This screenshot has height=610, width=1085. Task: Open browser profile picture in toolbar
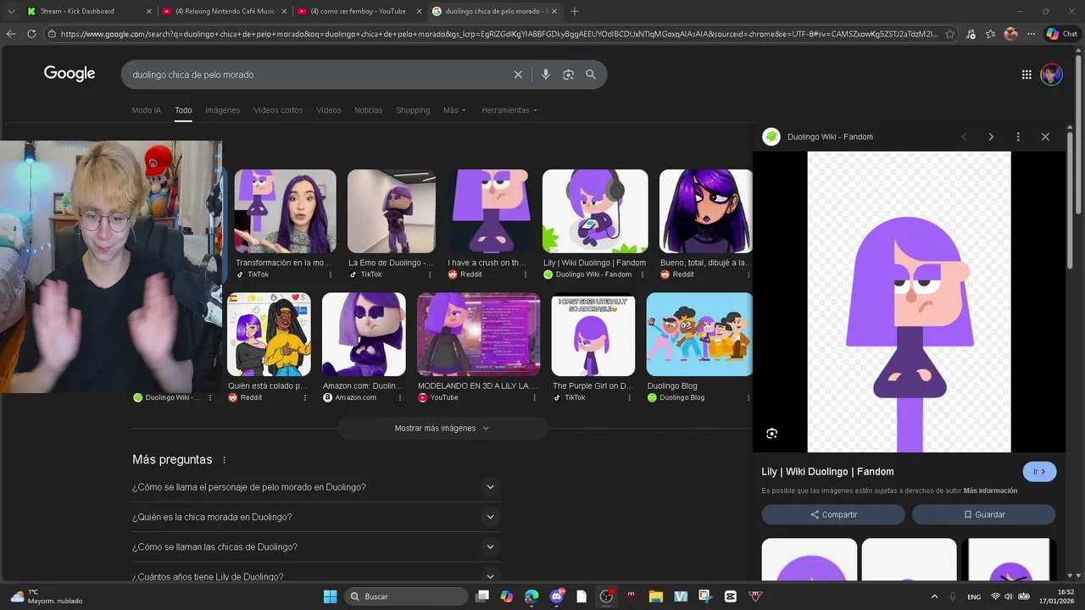coord(1010,34)
